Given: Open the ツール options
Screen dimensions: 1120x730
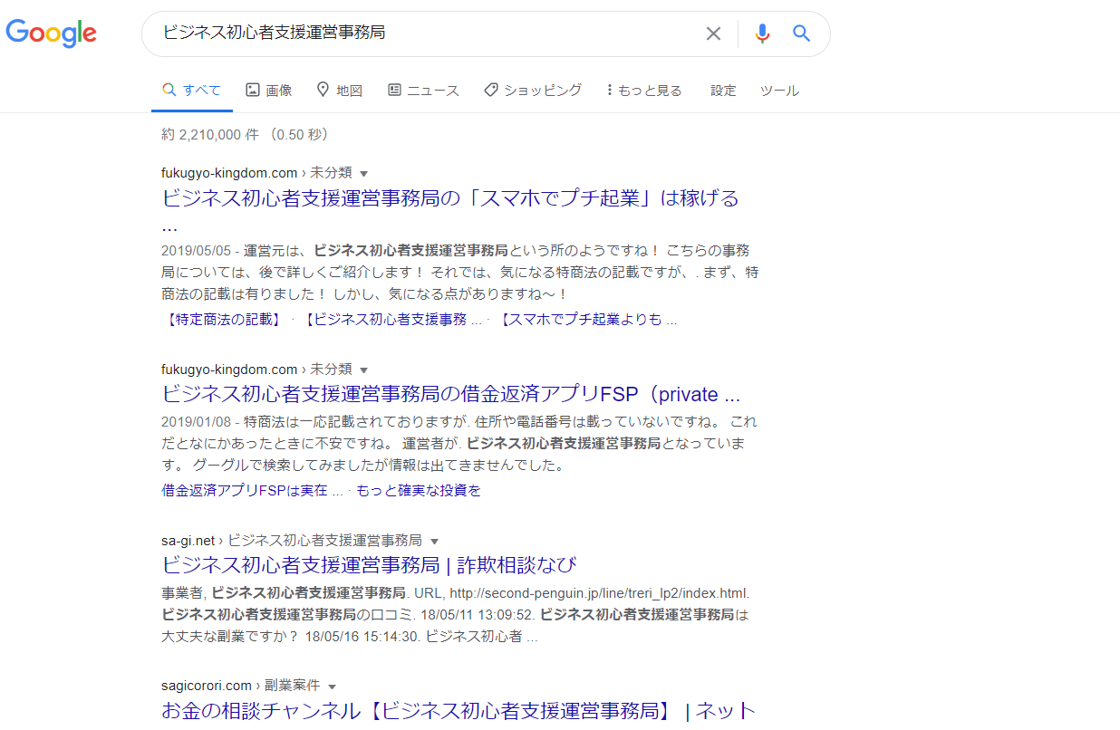Looking at the screenshot, I should click(779, 91).
